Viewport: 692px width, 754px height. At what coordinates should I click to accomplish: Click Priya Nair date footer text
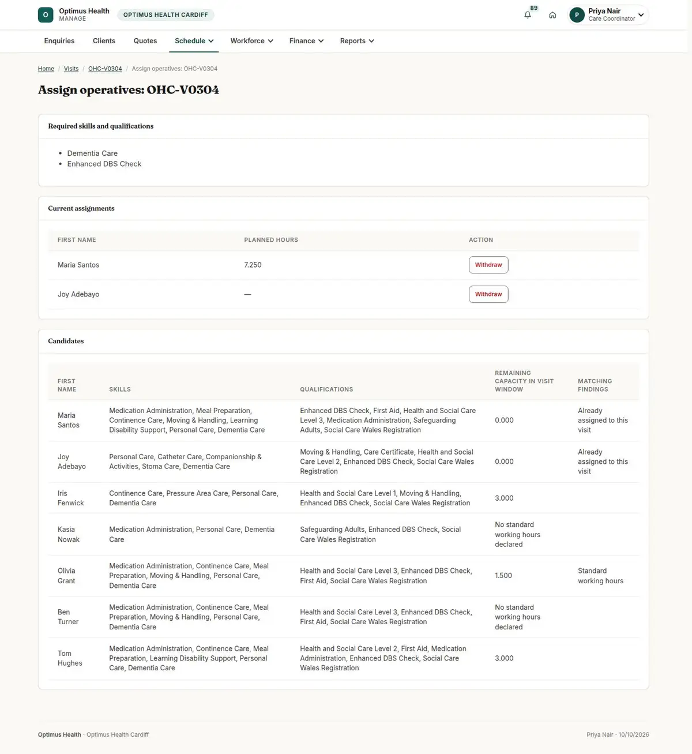pos(618,734)
